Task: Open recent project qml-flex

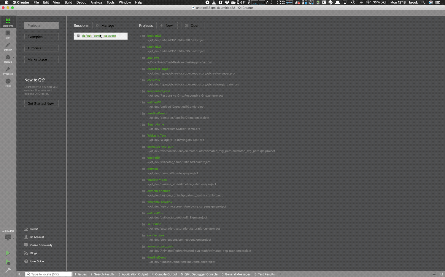Action: [153, 58]
